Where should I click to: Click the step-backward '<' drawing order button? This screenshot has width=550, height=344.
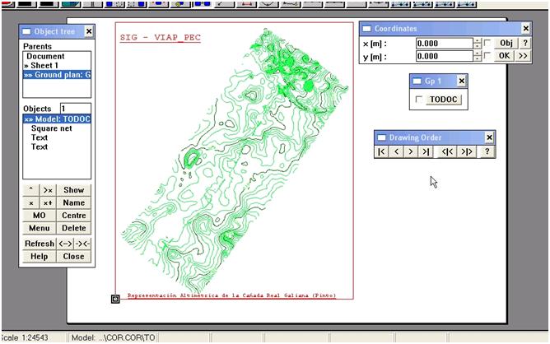[x=397, y=152]
